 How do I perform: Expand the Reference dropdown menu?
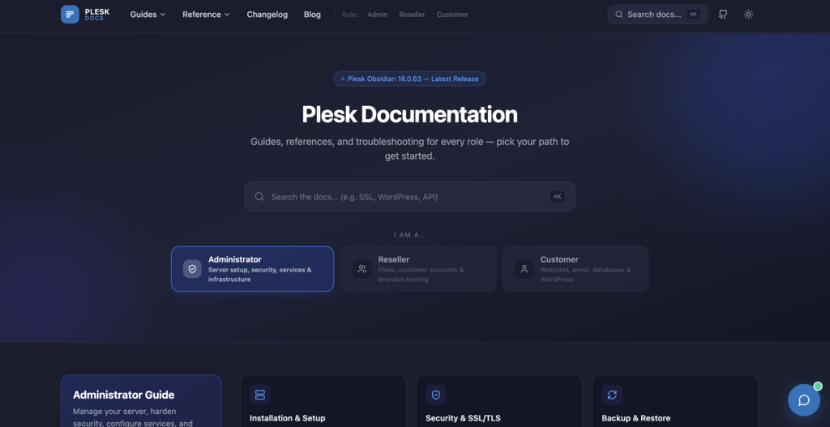coord(206,15)
